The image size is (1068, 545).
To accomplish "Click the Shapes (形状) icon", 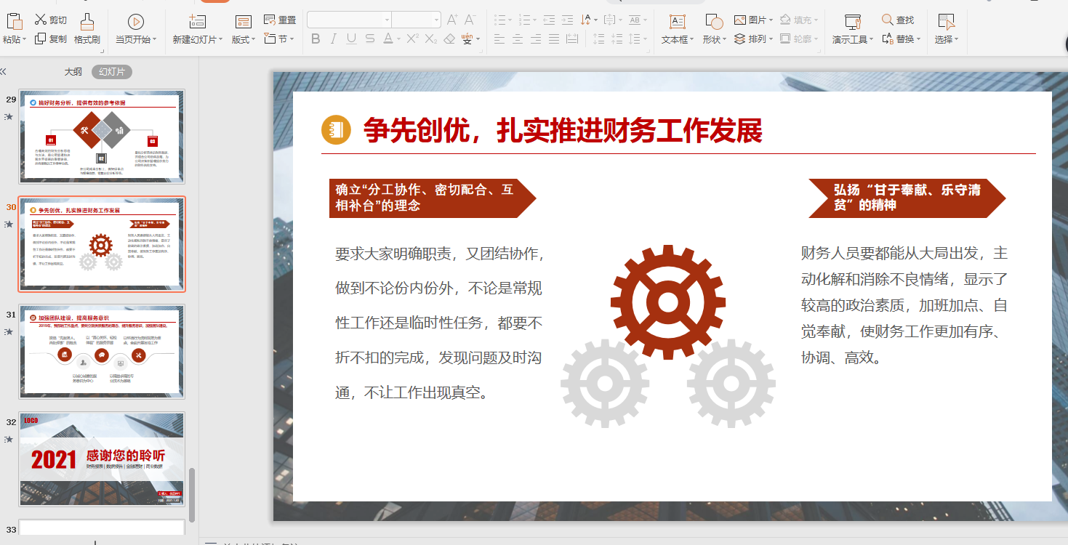I will [713, 22].
